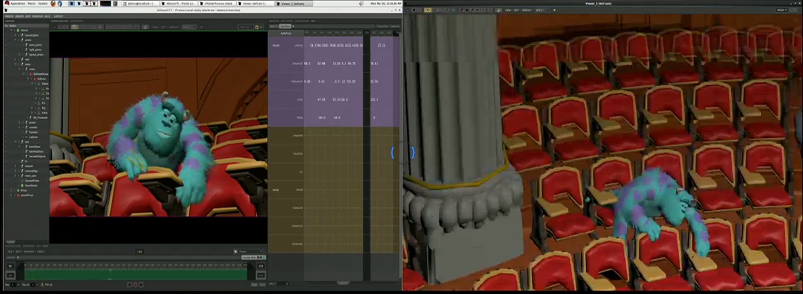Open VIEW menu in Viewer_1 window
803x294 pixels.
pyautogui.click(x=508, y=10)
